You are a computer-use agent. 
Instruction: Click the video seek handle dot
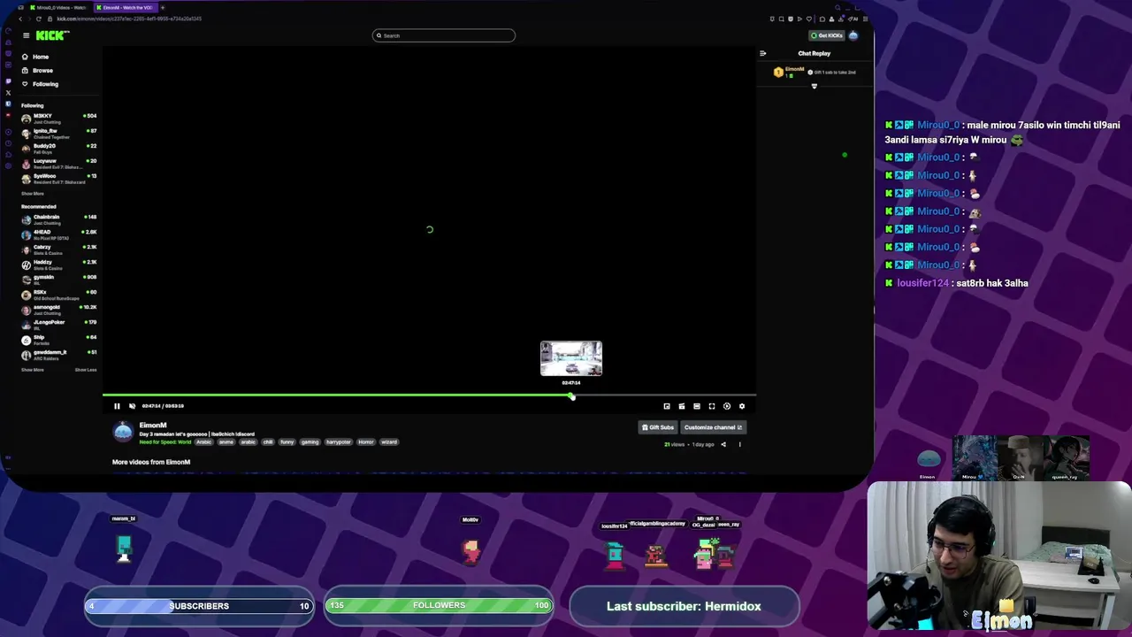(572, 396)
